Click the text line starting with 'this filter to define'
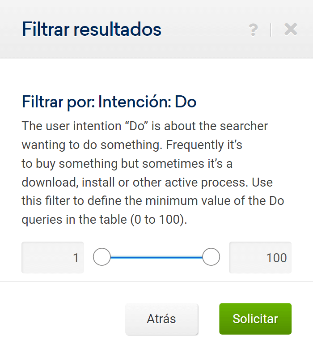Screen dimensions: 313x349 [x=153, y=201]
